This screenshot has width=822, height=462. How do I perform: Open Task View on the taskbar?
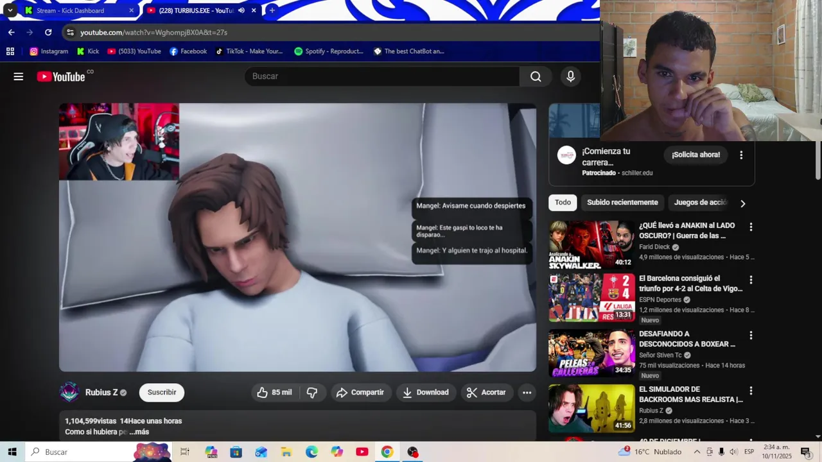point(185,452)
